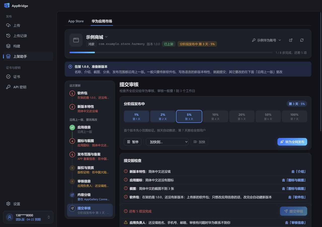
Task: Select the 100% 第 7 天 stage
Action: point(294,117)
